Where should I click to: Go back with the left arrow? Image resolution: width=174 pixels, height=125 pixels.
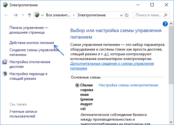(6, 15)
